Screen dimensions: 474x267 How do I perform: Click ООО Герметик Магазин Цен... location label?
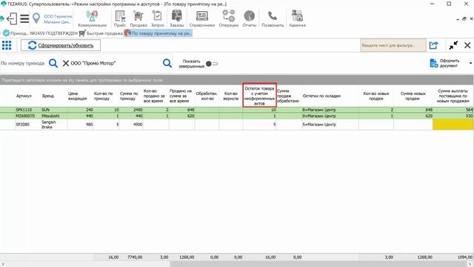point(58,19)
